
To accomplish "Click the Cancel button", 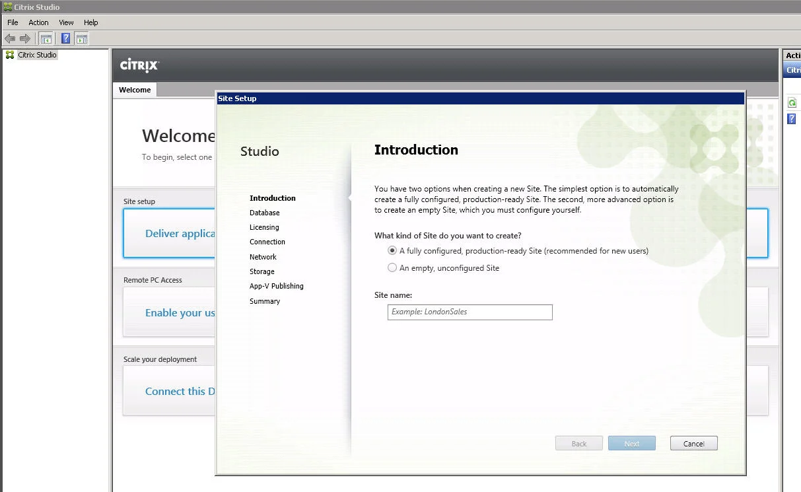I will (693, 444).
